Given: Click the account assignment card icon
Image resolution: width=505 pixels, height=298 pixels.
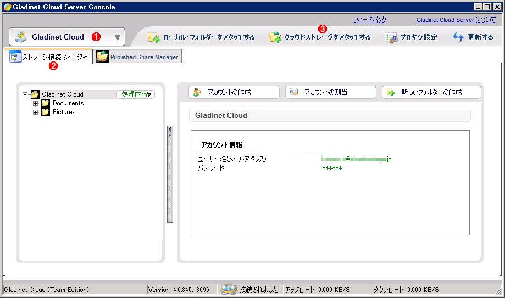Looking at the screenshot, I should 294,92.
